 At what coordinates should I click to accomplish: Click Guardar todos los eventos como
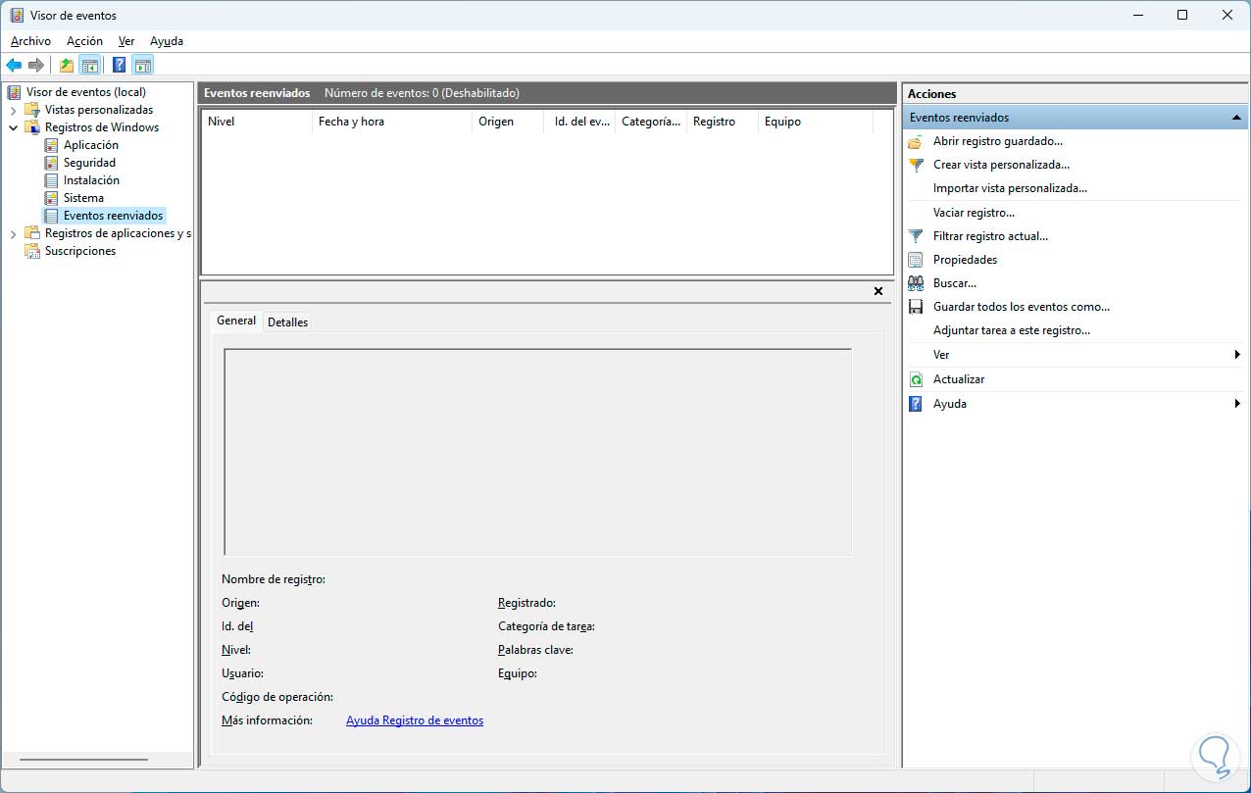(1021, 307)
